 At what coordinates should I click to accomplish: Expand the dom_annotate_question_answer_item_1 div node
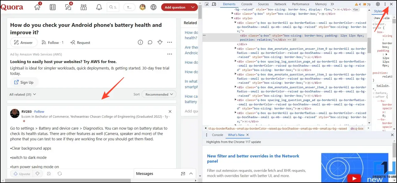235,74
